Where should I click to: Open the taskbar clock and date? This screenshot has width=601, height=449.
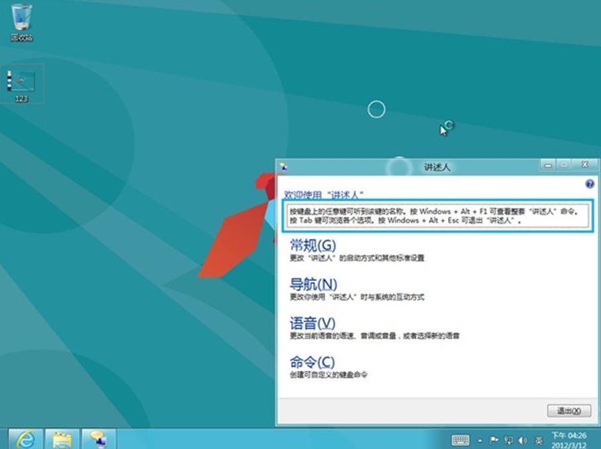tap(569, 440)
